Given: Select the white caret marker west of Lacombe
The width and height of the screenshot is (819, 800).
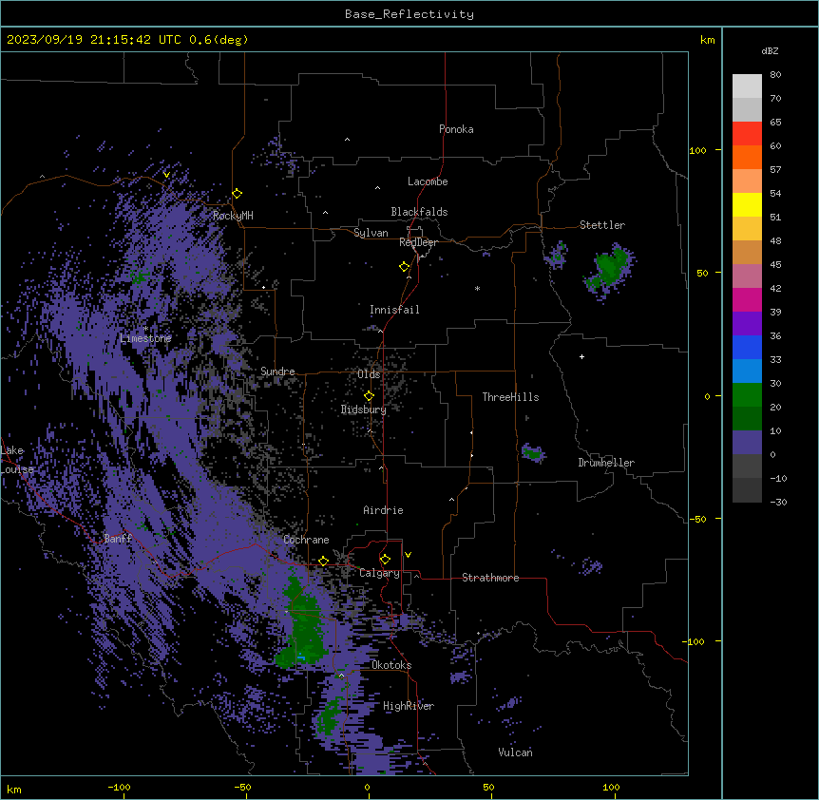Looking at the screenshot, I should [377, 187].
